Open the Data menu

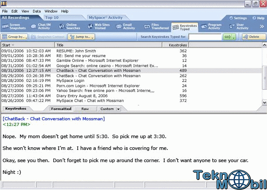pyautogui.click(x=37, y=11)
